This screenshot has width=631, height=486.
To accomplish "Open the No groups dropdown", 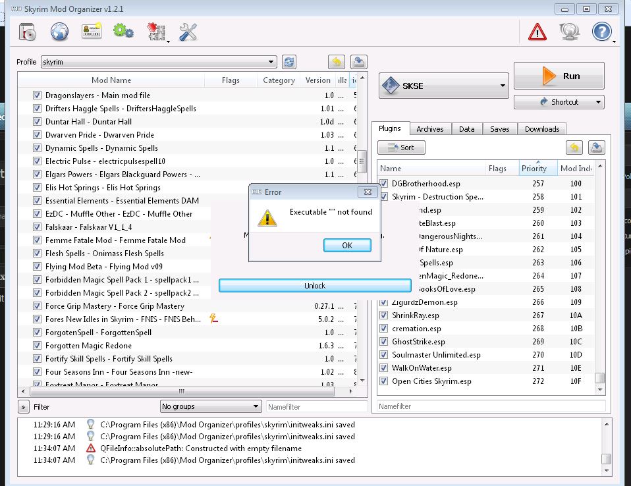I will tap(211, 406).
